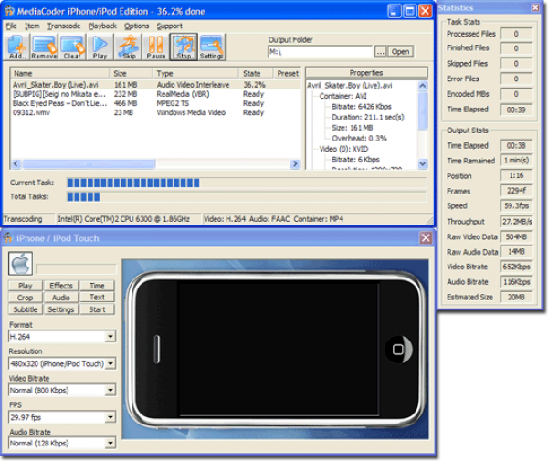Click the Open output folder button

coord(401,52)
